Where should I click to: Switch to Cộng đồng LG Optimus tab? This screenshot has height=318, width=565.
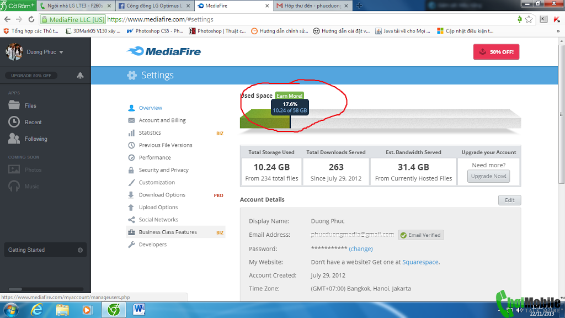tap(154, 6)
